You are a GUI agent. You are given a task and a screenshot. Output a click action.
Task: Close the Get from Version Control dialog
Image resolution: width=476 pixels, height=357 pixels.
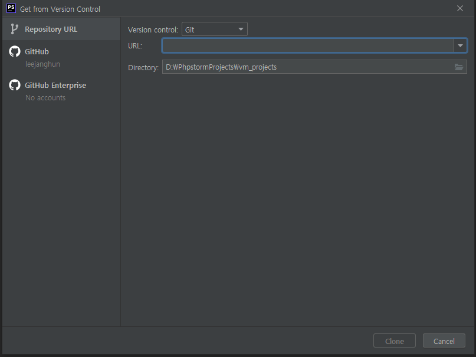click(x=460, y=8)
